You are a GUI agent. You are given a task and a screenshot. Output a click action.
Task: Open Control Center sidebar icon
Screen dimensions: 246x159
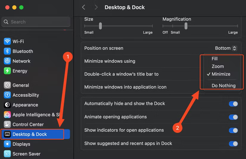(x=7, y=124)
